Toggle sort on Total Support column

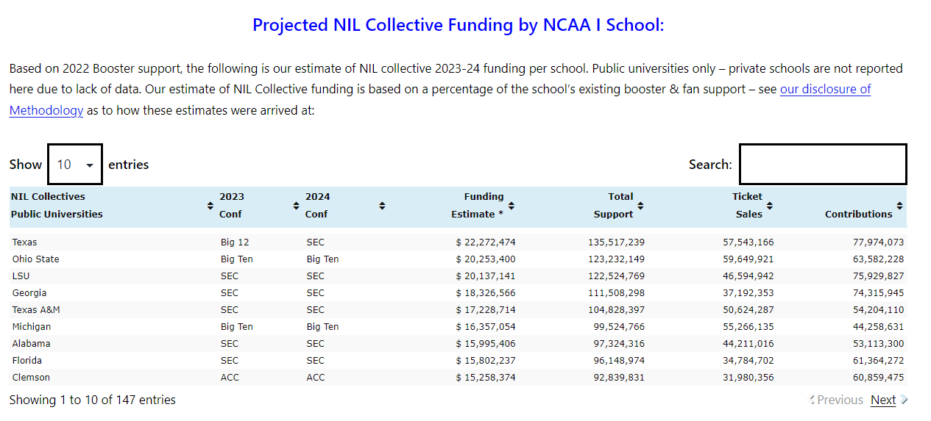coord(640,206)
